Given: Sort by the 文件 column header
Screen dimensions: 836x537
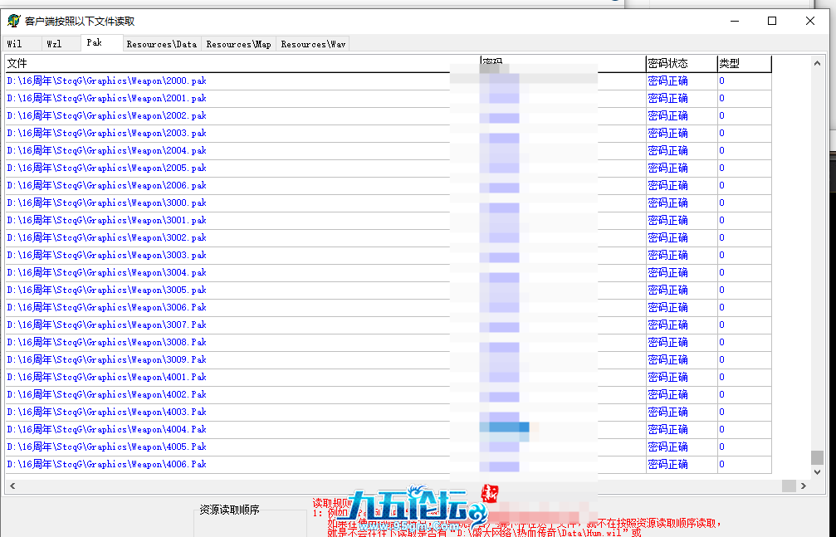Looking at the screenshot, I should tap(241, 63).
